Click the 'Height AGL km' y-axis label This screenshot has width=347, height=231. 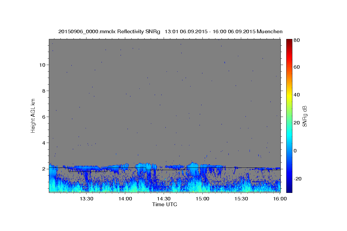click(x=33, y=115)
